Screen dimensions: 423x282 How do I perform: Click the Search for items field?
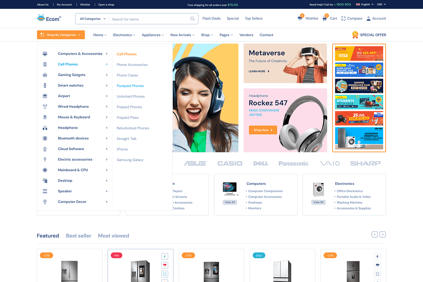pos(150,19)
